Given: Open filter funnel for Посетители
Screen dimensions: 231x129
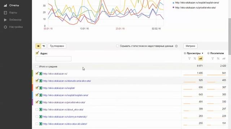Looking at the screenshot, I should [x=213, y=59].
